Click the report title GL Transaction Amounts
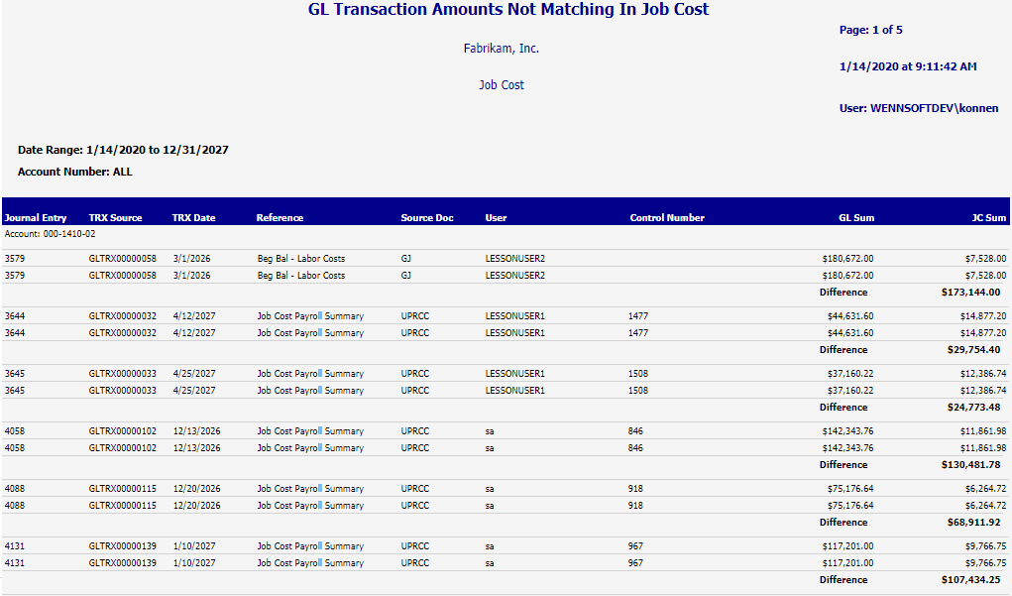Screen dimensions: 1012x596 (x=508, y=10)
